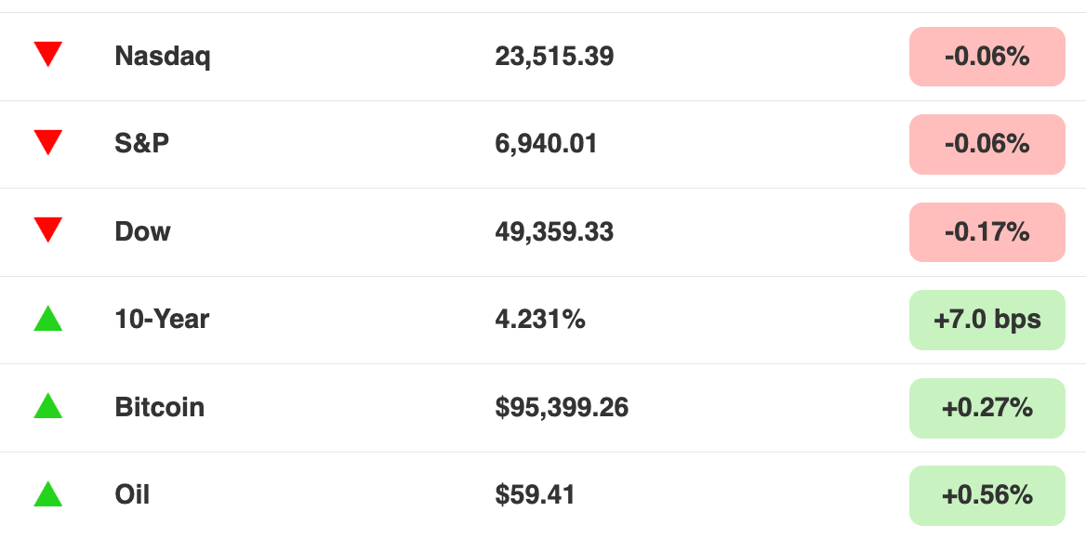Click the green up triangle next to Bitcoin
Screen dimensions: 1086x538
pos(47,406)
